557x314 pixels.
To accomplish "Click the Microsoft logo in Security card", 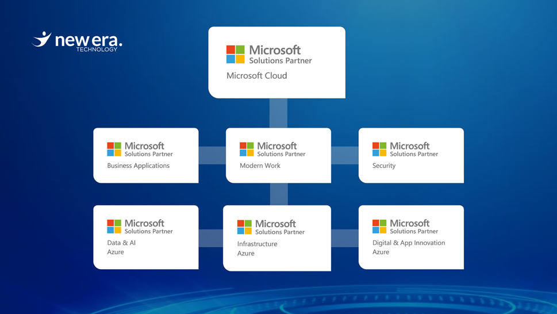I will (379, 149).
